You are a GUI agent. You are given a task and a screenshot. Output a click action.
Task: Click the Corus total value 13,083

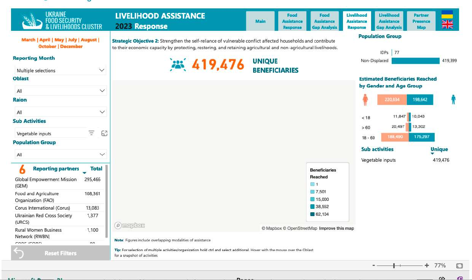click(x=92, y=208)
